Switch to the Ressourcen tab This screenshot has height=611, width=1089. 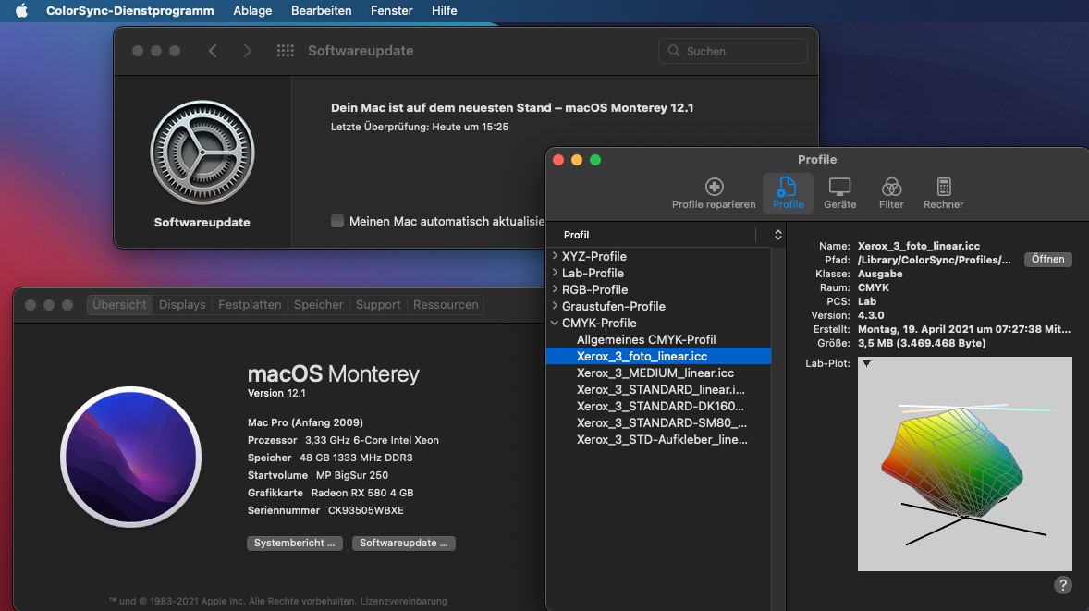click(x=446, y=304)
